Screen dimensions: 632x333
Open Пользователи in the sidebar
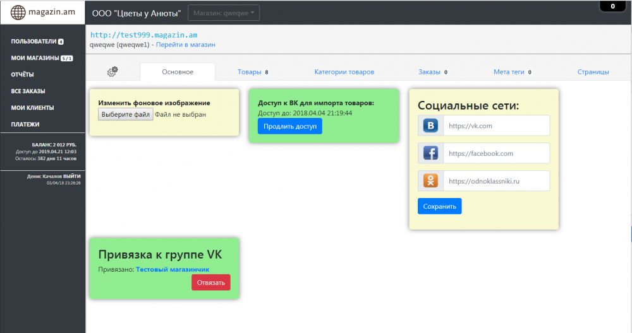(x=33, y=42)
